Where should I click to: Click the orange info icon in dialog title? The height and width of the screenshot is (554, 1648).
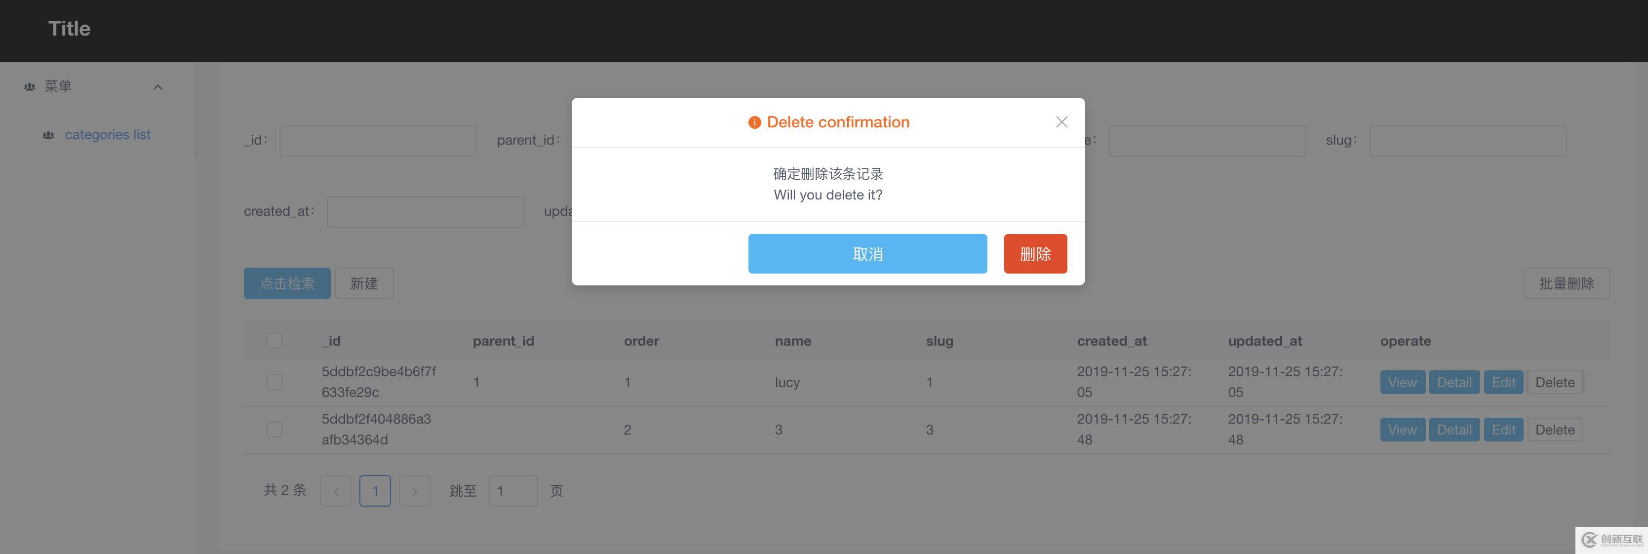coord(755,122)
